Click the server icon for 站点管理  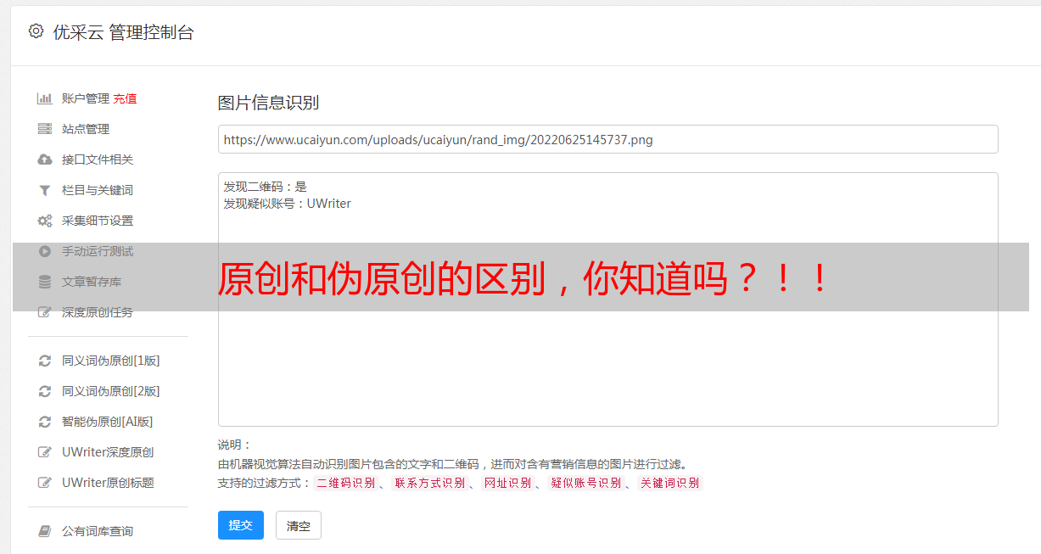click(x=45, y=129)
